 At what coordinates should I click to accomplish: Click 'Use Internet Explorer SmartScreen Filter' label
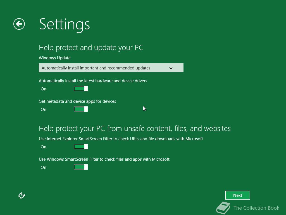[x=121, y=139]
